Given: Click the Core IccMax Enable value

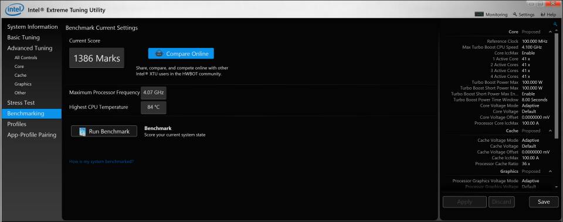Looking at the screenshot, I should (528, 53).
